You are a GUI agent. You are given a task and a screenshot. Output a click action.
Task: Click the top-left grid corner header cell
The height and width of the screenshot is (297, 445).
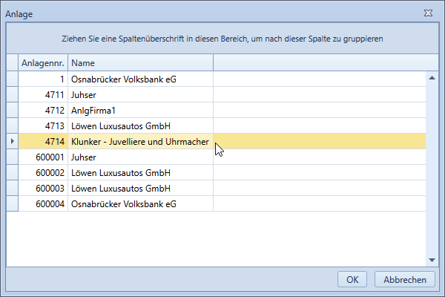[13, 63]
